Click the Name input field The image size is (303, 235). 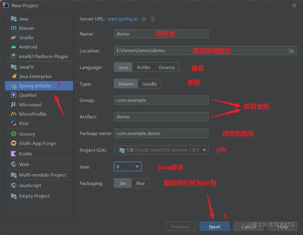[x=161, y=34]
